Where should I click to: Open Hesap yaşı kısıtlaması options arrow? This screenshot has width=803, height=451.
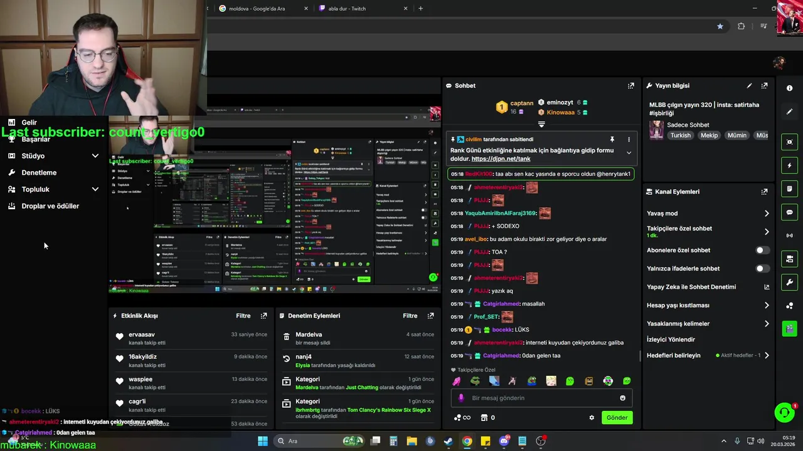[x=766, y=306]
